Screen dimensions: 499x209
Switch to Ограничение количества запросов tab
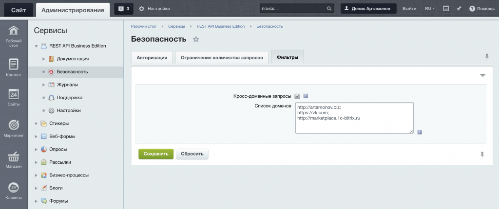(222, 57)
